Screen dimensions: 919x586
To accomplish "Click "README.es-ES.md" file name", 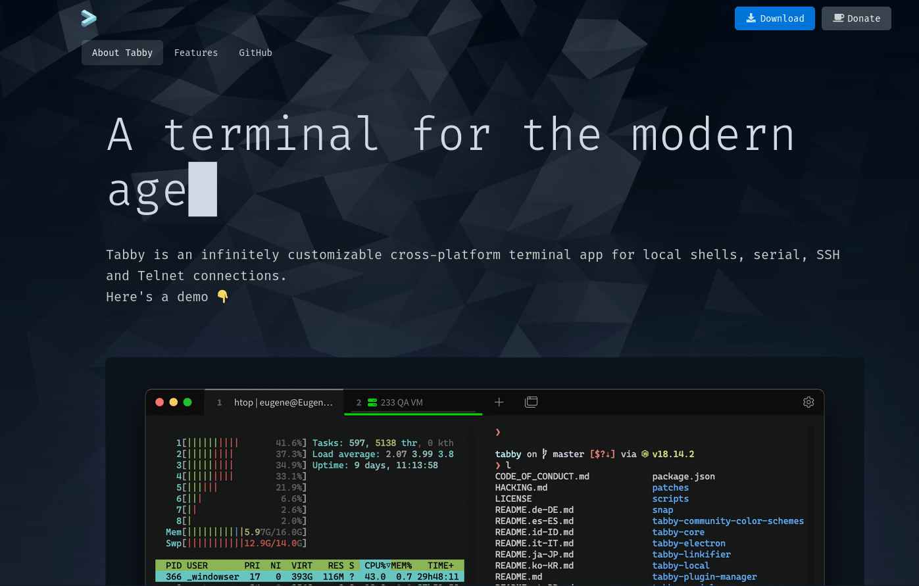I will click(534, 521).
